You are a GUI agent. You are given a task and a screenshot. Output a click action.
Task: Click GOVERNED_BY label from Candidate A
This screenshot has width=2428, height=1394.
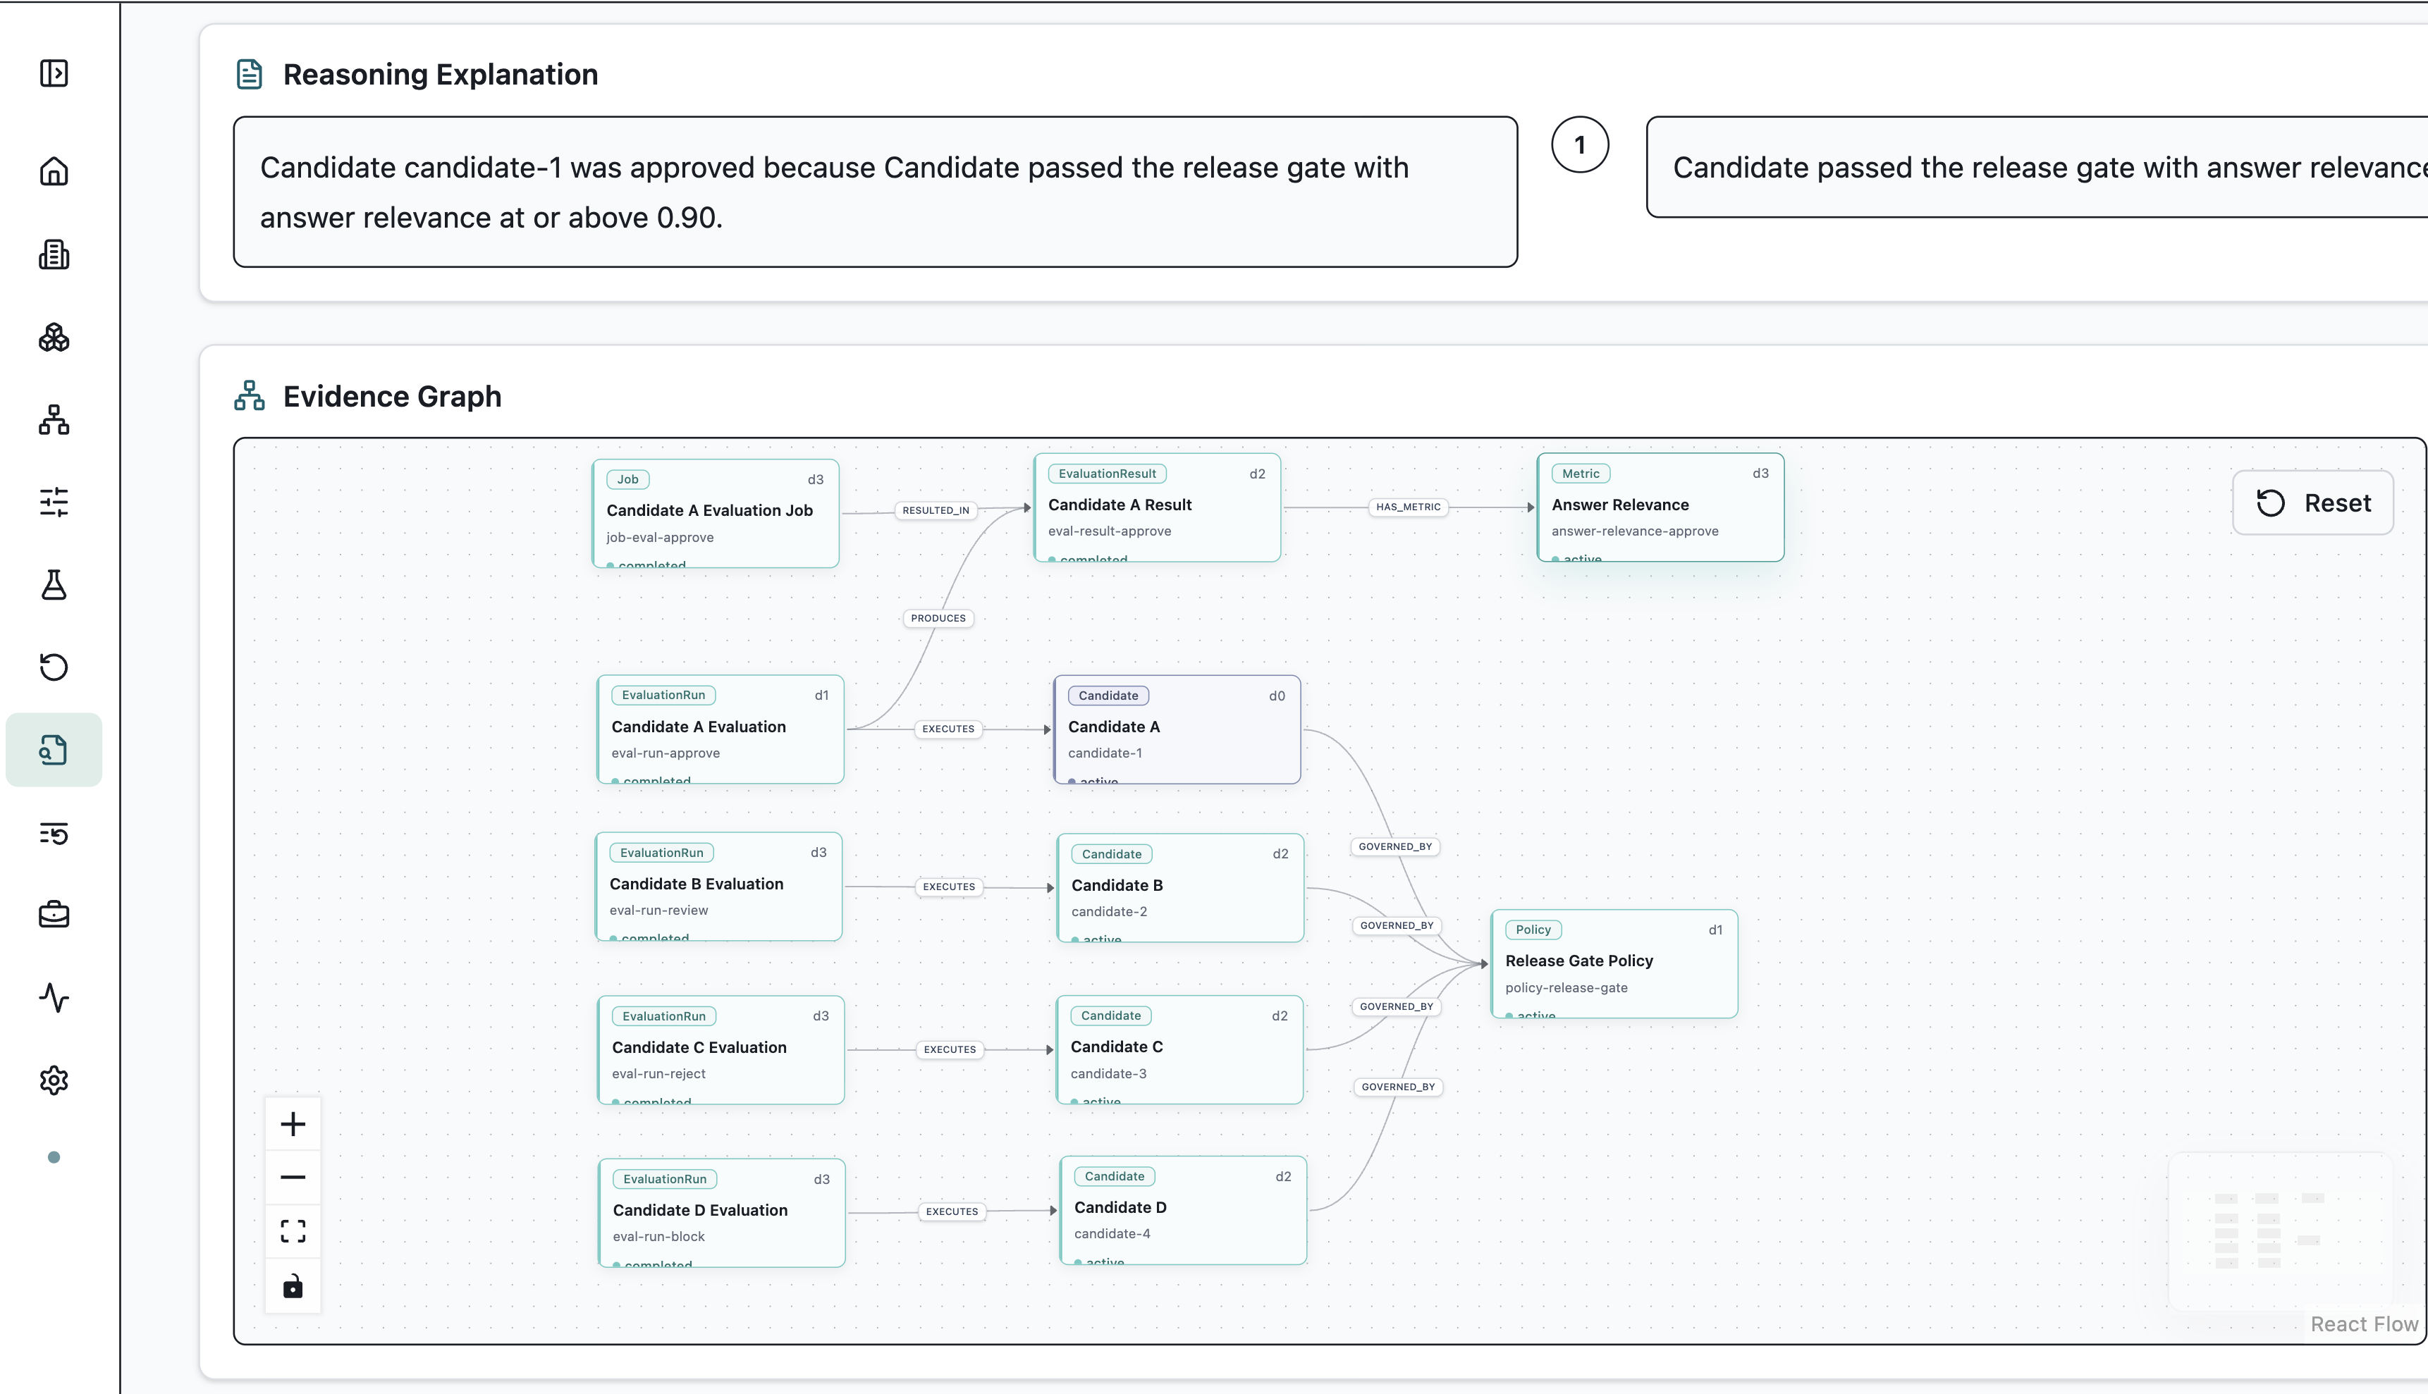(x=1395, y=846)
